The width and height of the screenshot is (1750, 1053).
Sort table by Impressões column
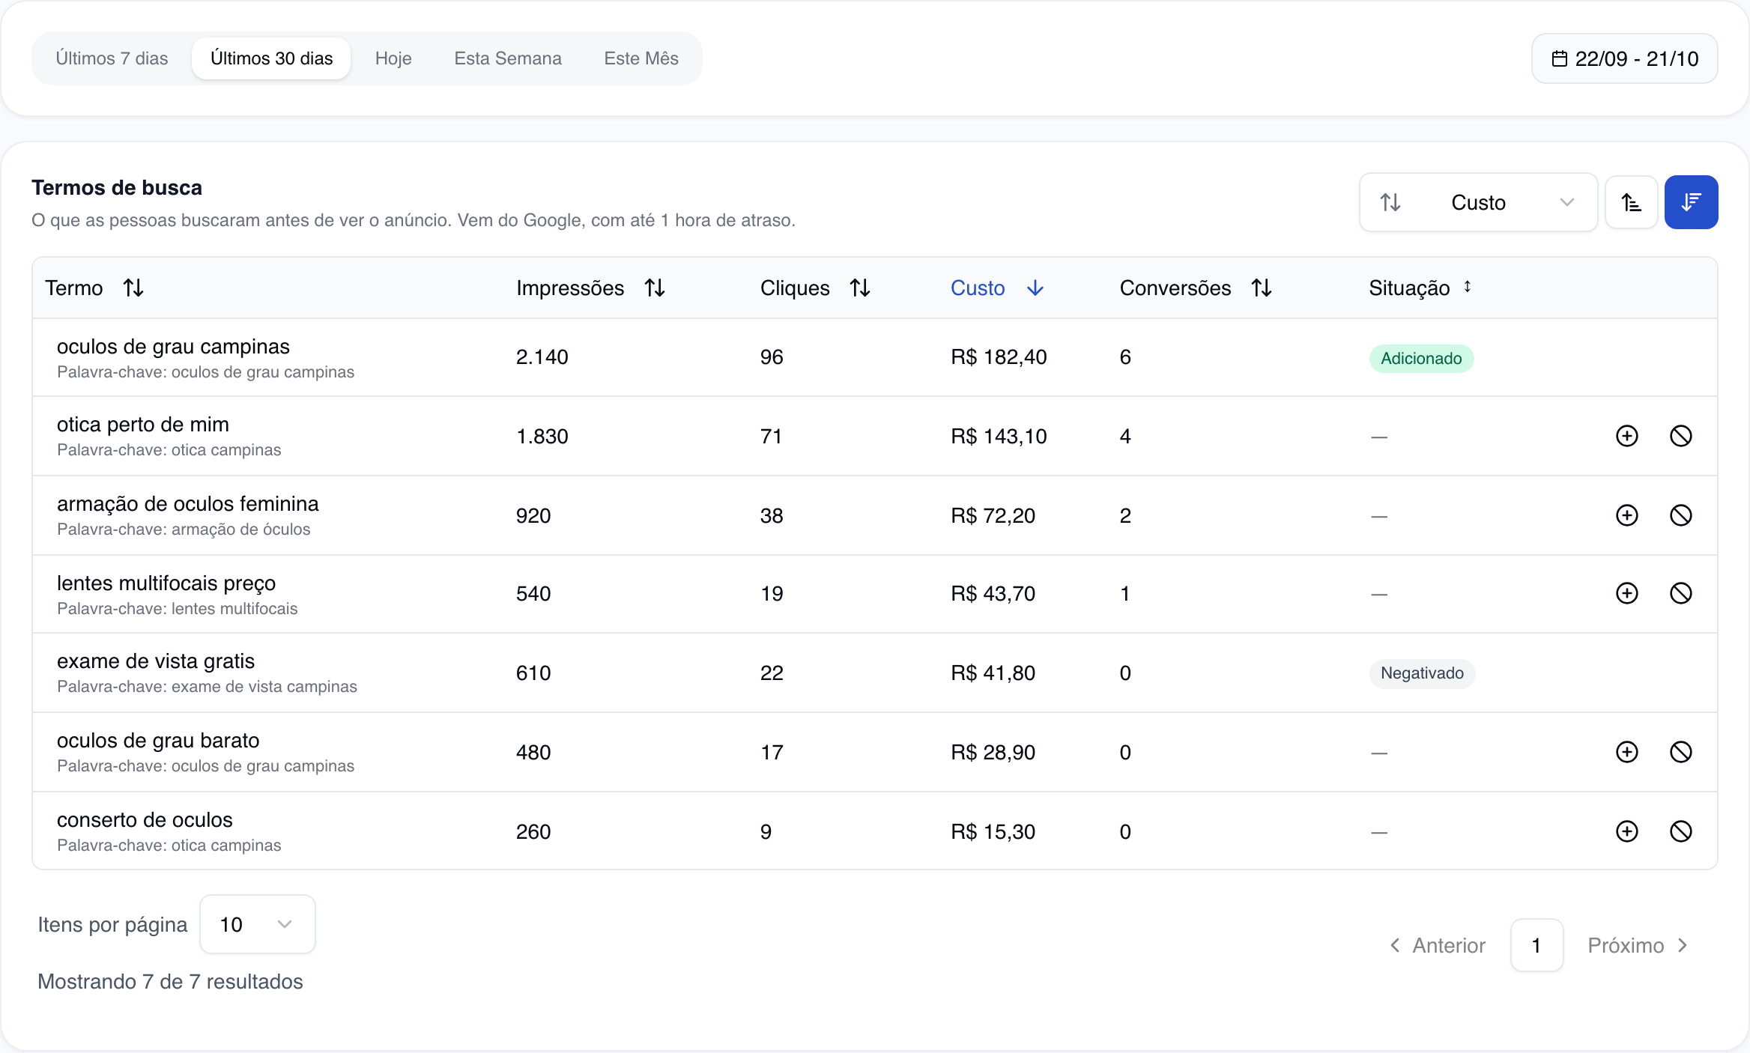coord(590,288)
